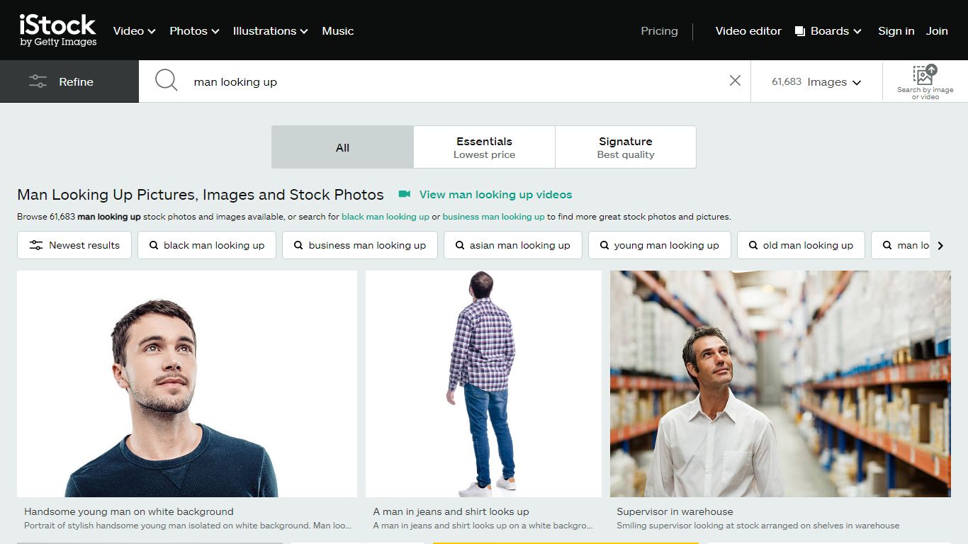Click title Supervisor in warehouse
The height and width of the screenshot is (544, 968).
tap(675, 511)
